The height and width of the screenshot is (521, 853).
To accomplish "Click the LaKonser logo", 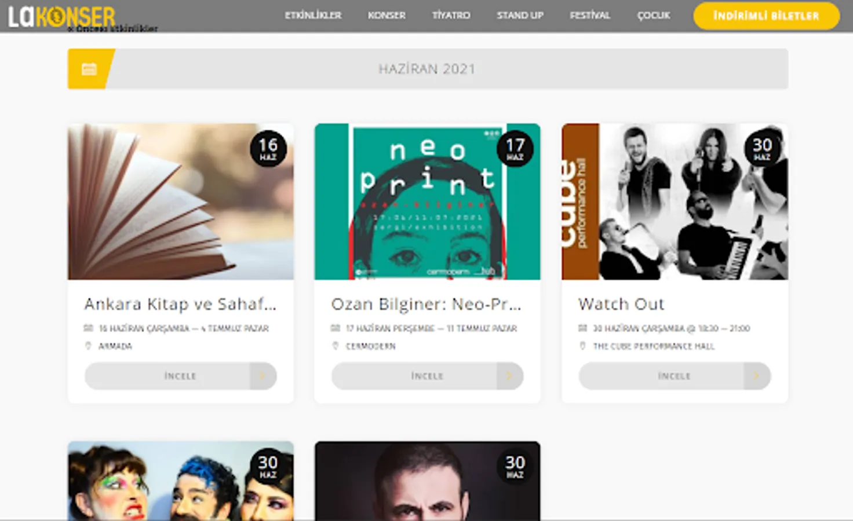I will [x=61, y=16].
